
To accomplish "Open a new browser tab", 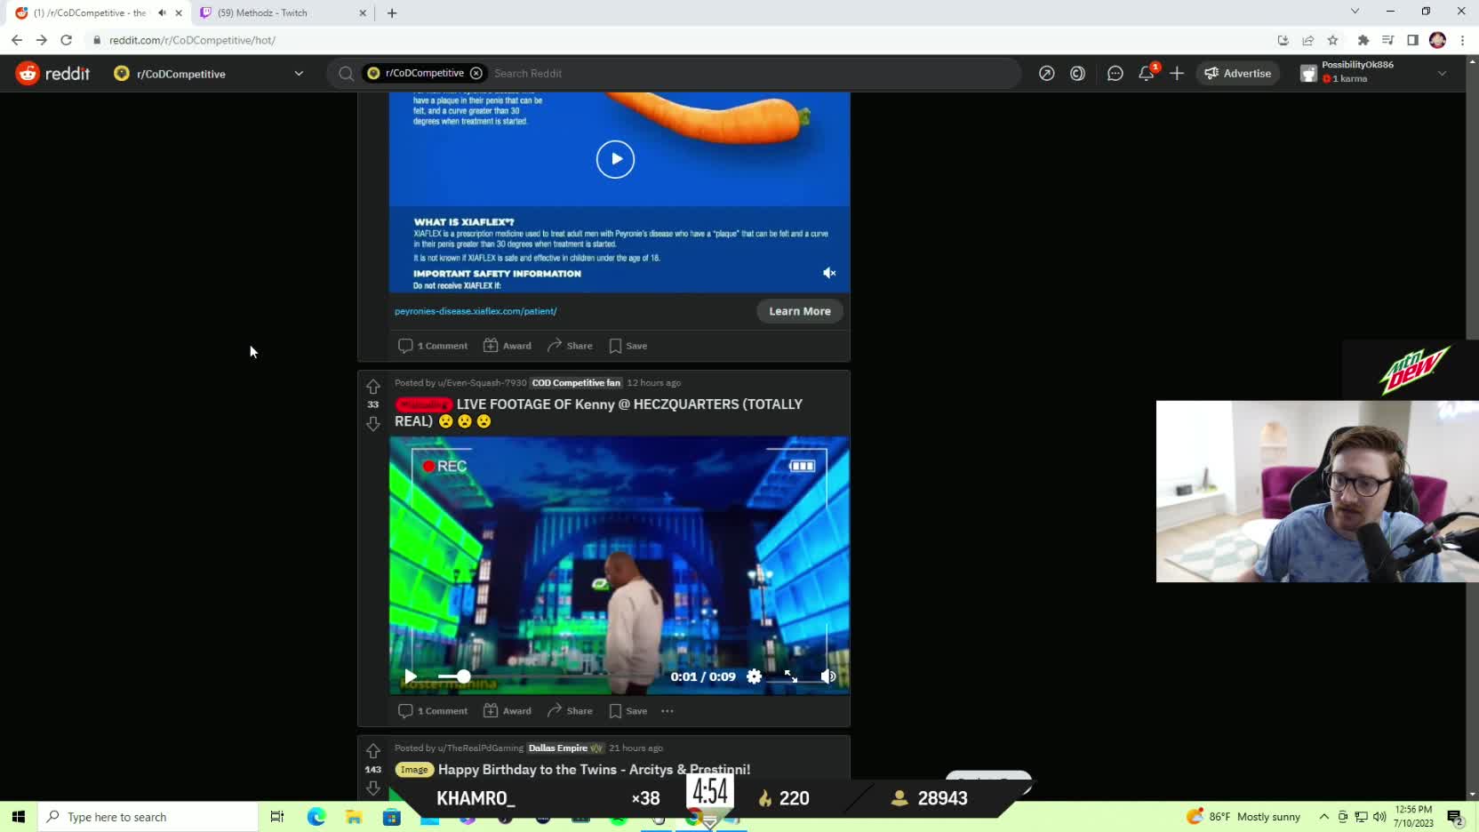I will [392, 12].
